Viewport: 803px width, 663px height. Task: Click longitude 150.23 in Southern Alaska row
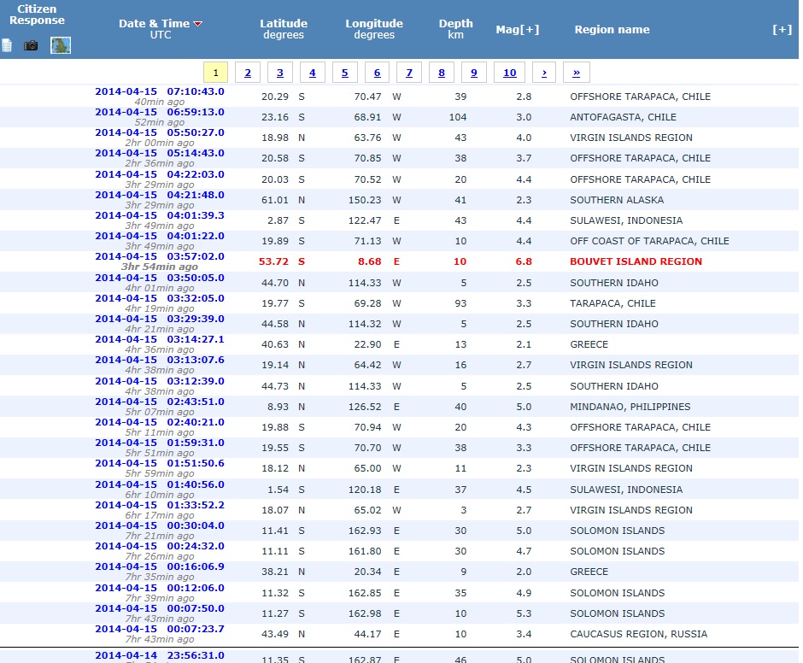pyautogui.click(x=365, y=200)
